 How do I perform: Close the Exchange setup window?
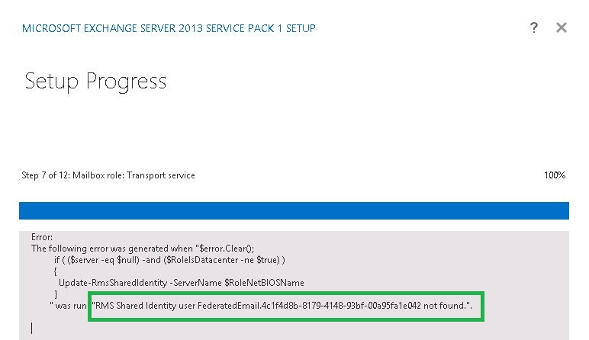562,27
